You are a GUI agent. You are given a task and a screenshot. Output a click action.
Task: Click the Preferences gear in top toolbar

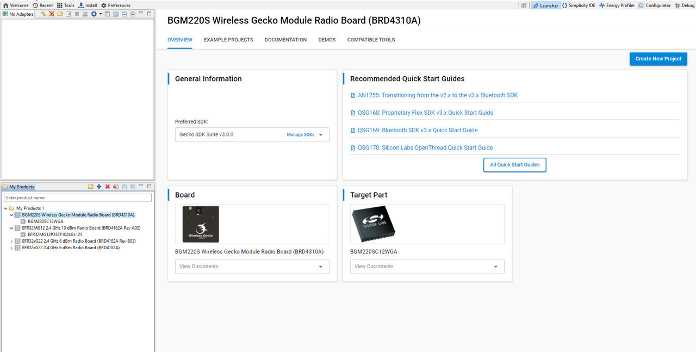tap(104, 5)
